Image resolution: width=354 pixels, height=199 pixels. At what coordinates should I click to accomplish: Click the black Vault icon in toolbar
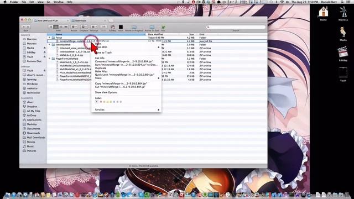coord(121,27)
